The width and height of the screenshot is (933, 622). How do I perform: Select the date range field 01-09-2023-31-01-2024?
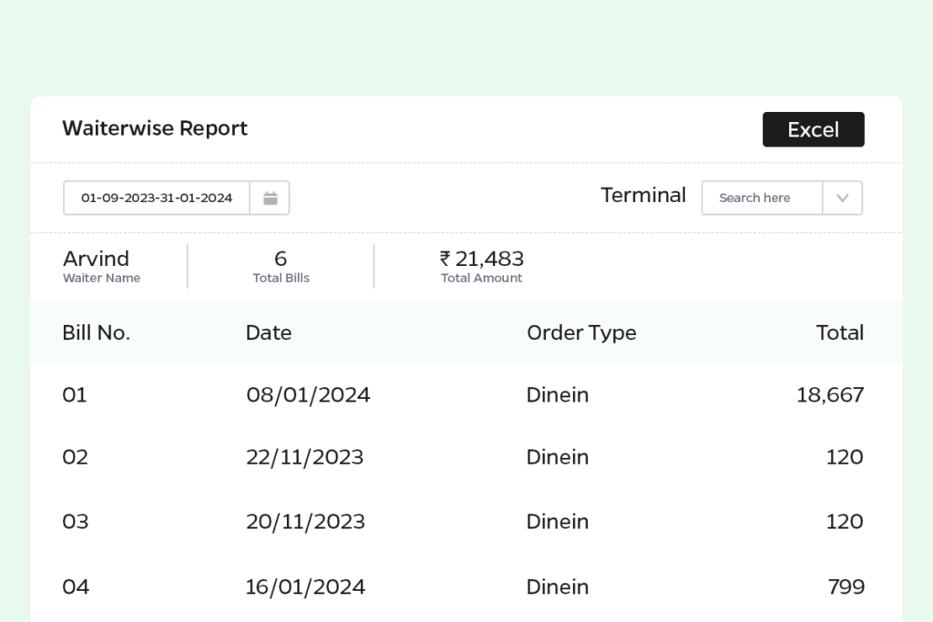coord(157,198)
